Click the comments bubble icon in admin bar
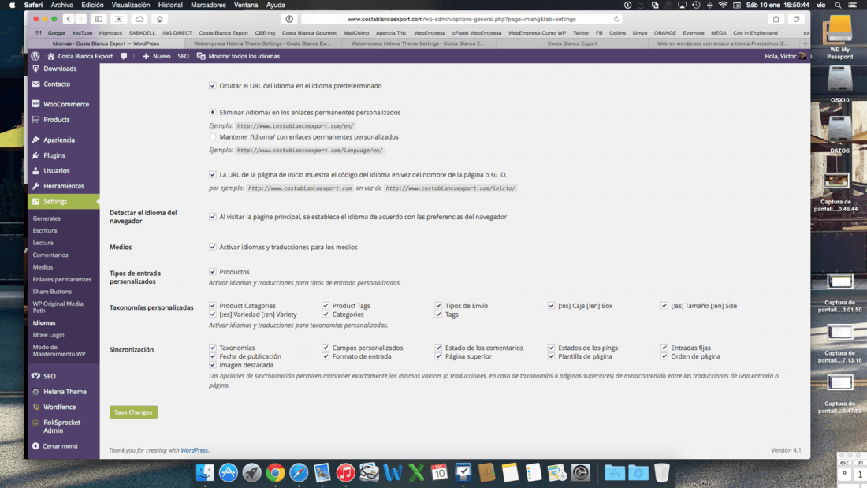The width and height of the screenshot is (867, 488). point(124,56)
